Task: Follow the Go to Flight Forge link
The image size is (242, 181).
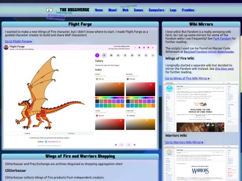Action: pos(18,41)
